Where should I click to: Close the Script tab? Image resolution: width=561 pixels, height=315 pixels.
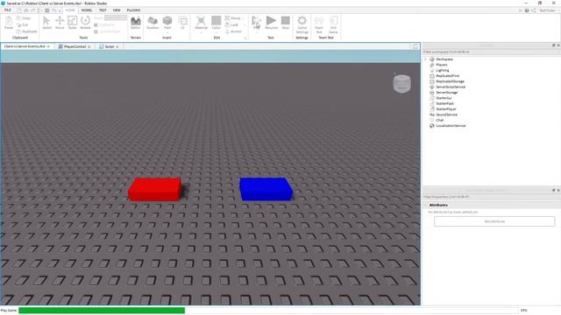[x=117, y=46]
